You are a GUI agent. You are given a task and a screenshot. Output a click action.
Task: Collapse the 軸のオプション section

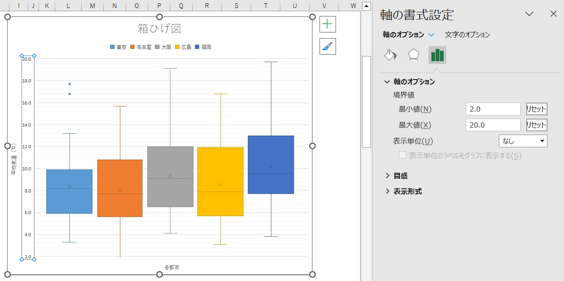pos(387,82)
